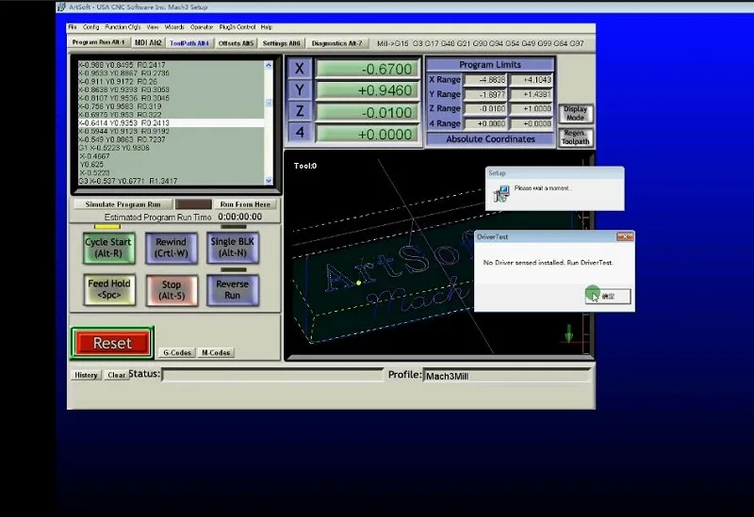Open the Function Cfg's menu

click(123, 27)
